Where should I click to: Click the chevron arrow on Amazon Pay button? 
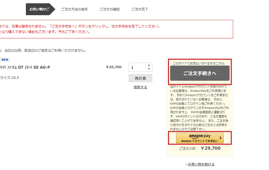[220, 138]
